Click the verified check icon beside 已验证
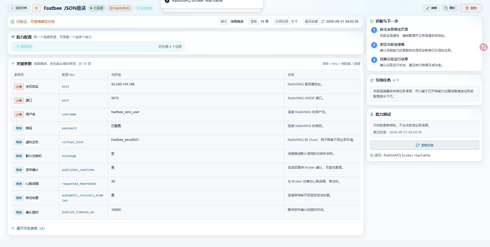 (12, 22)
